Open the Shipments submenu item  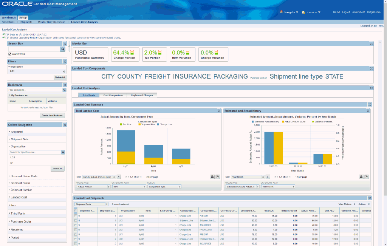(26, 22)
